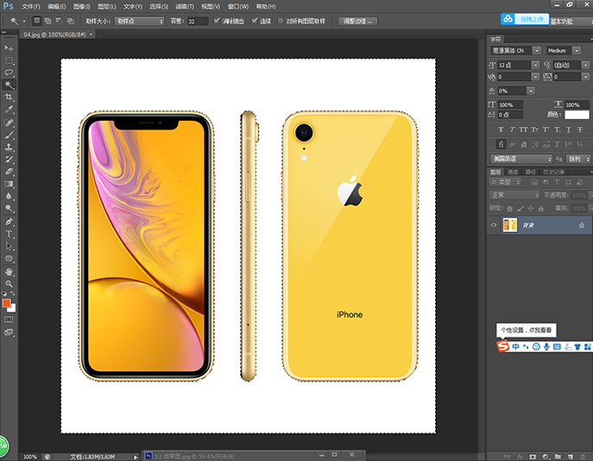
Task: Open the Image menu
Action: (x=82, y=6)
